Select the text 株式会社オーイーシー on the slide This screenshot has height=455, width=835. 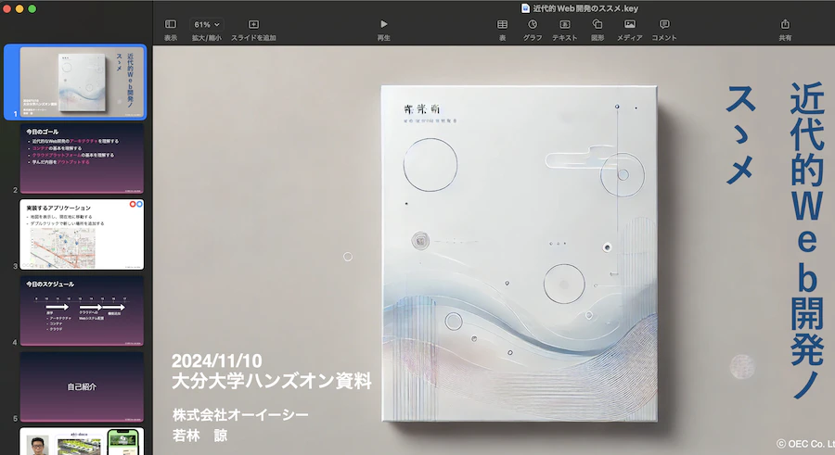point(240,414)
